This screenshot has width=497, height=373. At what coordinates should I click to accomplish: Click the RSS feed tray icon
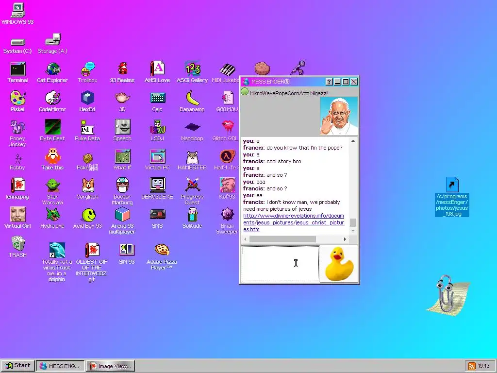point(472,366)
